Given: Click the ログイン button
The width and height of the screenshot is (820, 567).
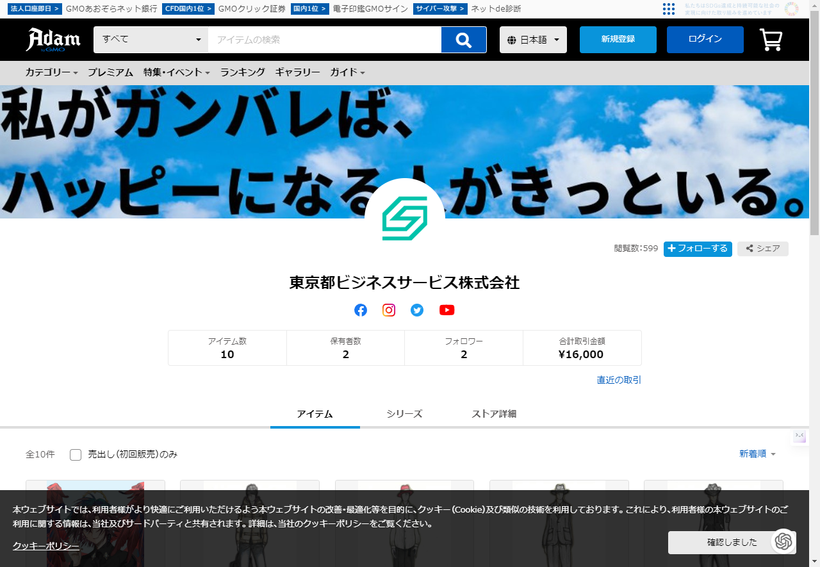Looking at the screenshot, I should [x=705, y=40].
